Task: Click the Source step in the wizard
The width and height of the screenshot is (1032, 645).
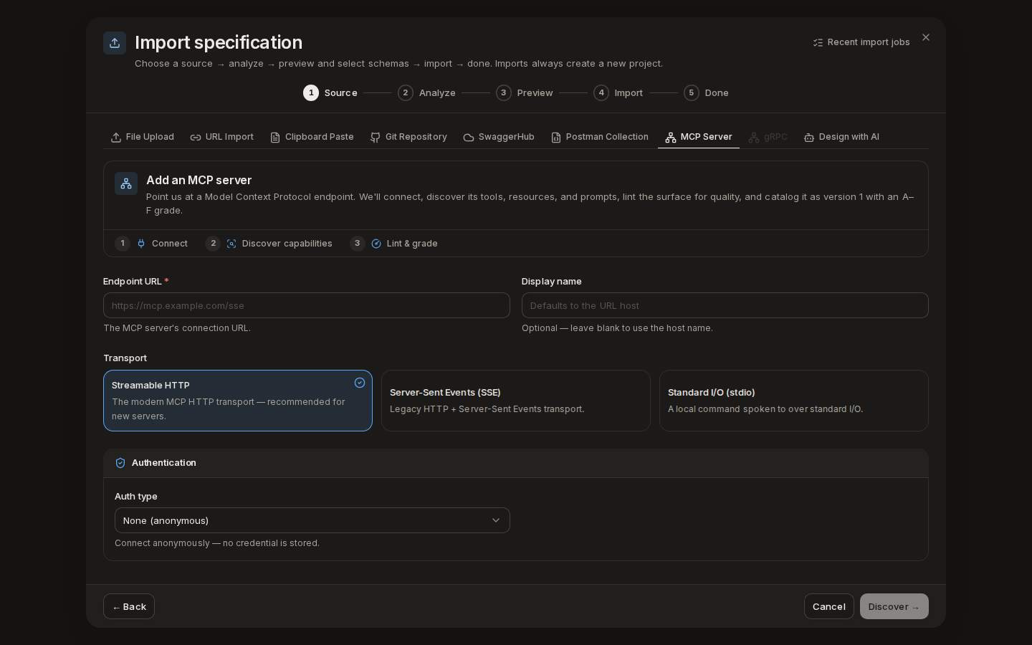Action: point(330,93)
